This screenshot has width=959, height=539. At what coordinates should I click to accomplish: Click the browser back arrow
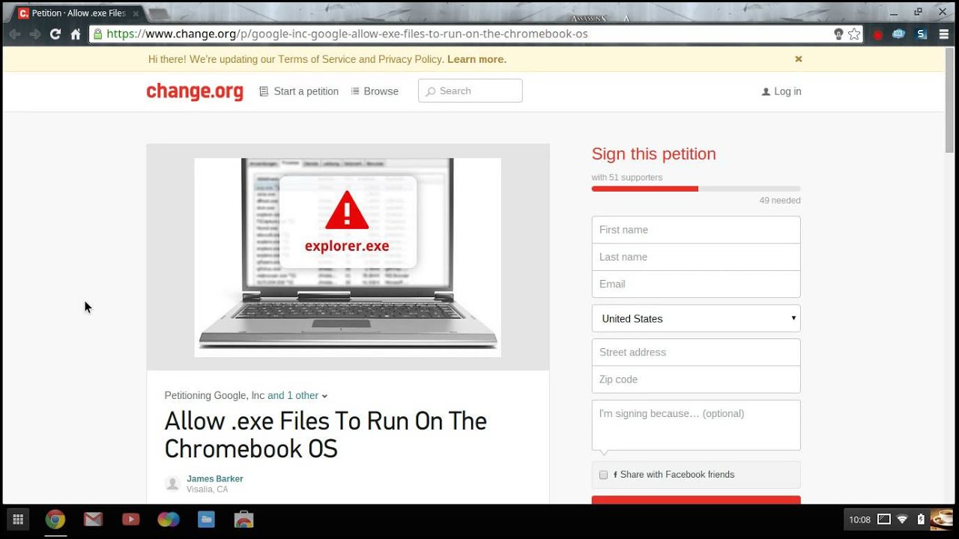[x=14, y=34]
